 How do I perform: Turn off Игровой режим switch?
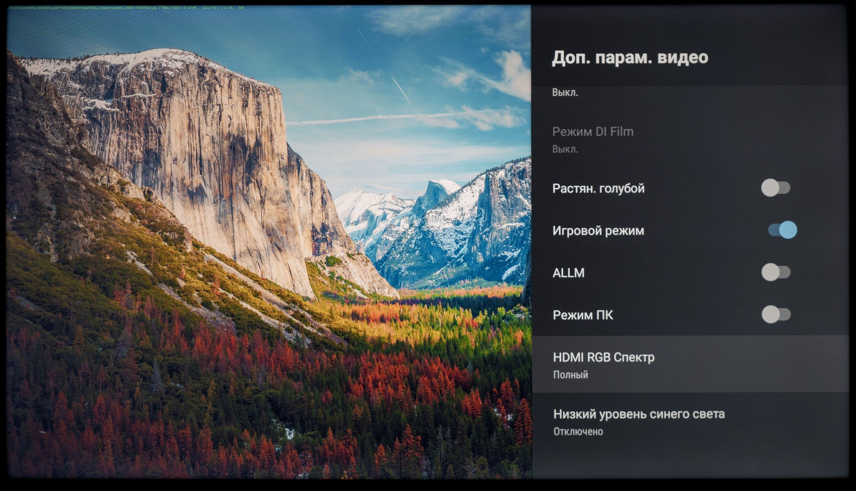[x=782, y=230]
